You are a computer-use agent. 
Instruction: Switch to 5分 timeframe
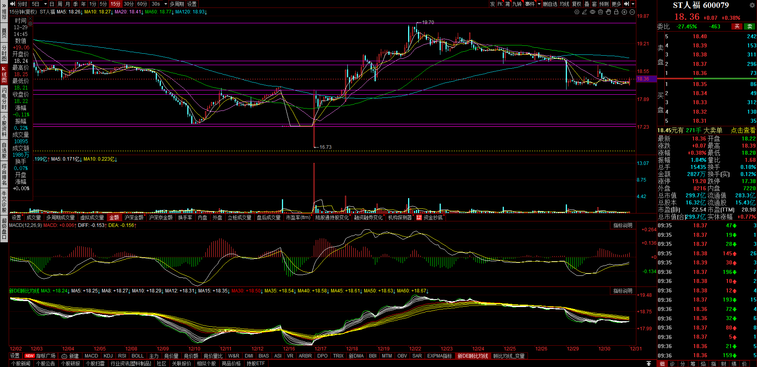(103, 4)
